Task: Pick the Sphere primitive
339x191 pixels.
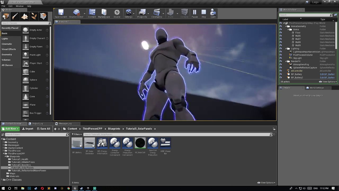Action: tap(36, 80)
